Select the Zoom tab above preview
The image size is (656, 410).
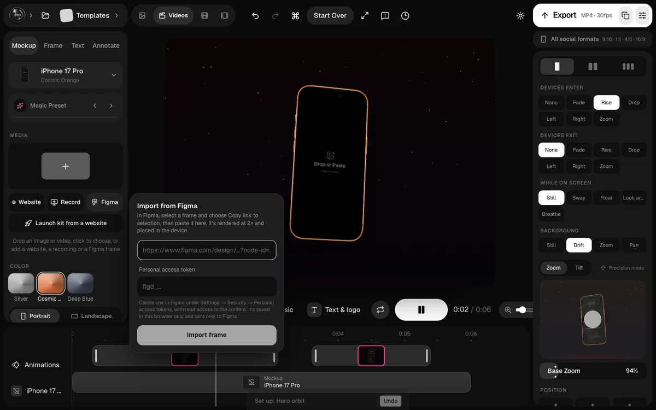553,268
